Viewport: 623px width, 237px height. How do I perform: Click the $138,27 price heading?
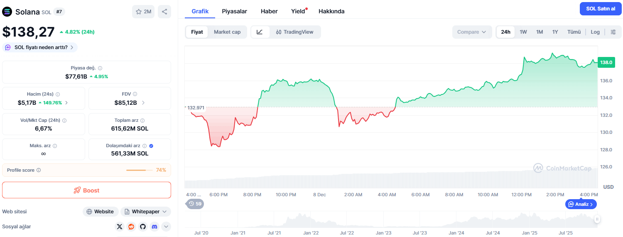[x=29, y=32]
